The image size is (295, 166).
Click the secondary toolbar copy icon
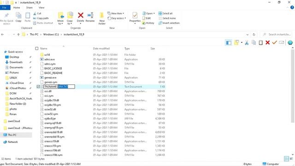[254, 43]
